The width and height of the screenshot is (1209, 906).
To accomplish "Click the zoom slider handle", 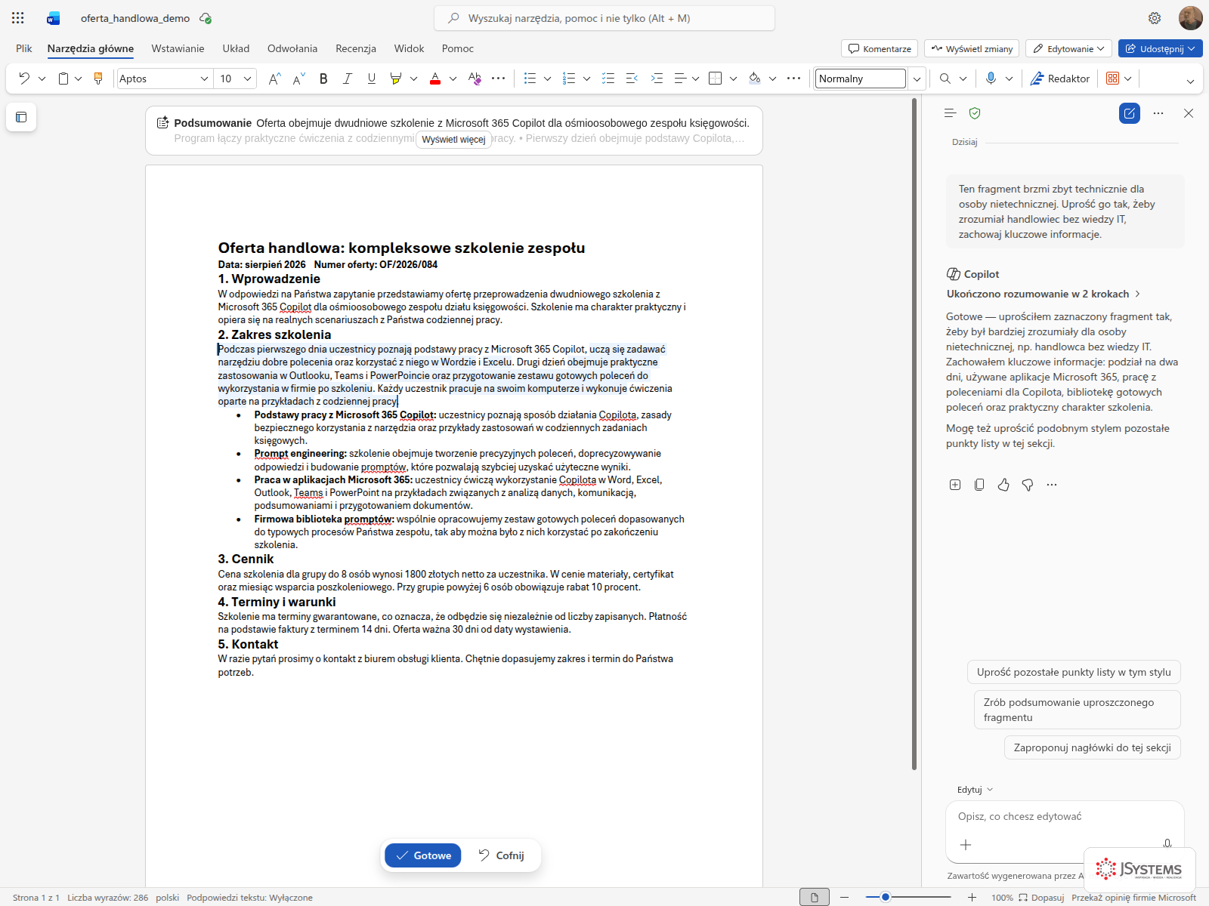I will pyautogui.click(x=886, y=897).
